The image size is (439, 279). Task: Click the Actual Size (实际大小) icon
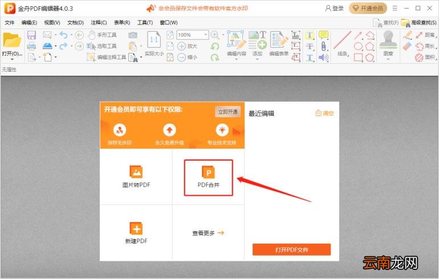pos(154,40)
